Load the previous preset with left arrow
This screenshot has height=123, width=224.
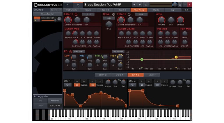point(134,5)
